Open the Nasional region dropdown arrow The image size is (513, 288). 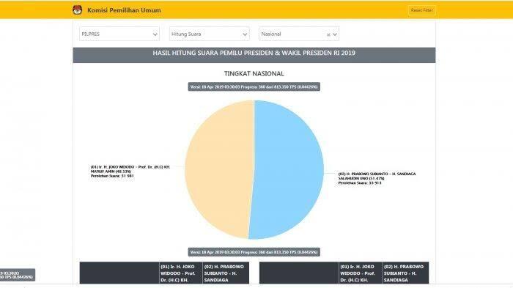(x=335, y=34)
